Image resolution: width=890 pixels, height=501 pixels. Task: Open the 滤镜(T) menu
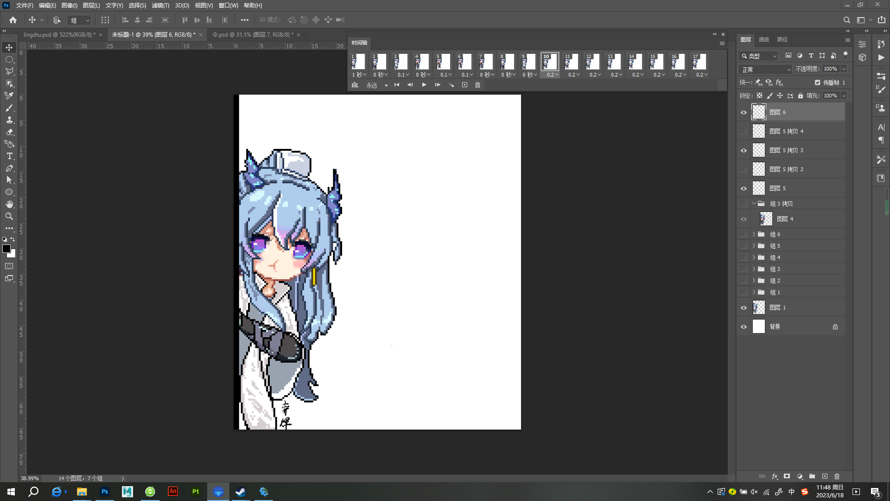(x=160, y=6)
